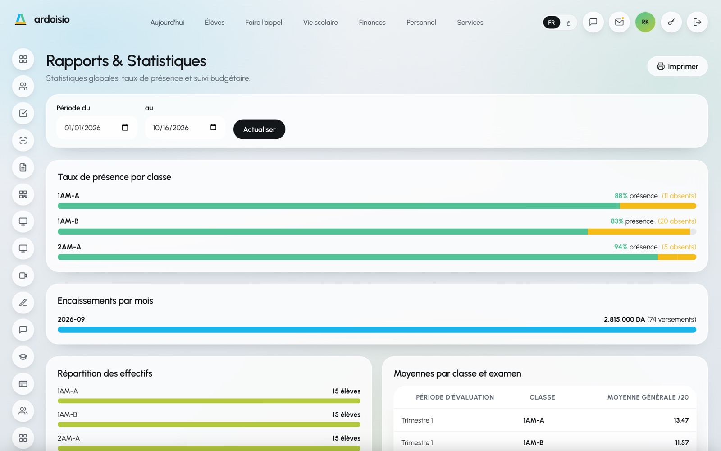Open the pencil edit icon in sidebar
721x451 pixels.
(23, 303)
